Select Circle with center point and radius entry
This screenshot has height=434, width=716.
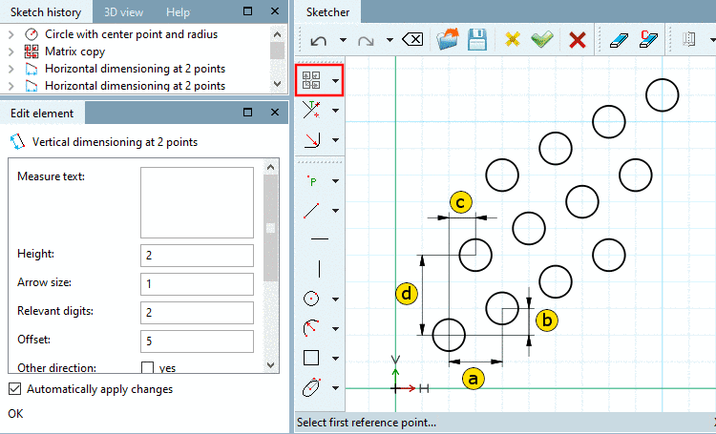pyautogui.click(x=131, y=34)
